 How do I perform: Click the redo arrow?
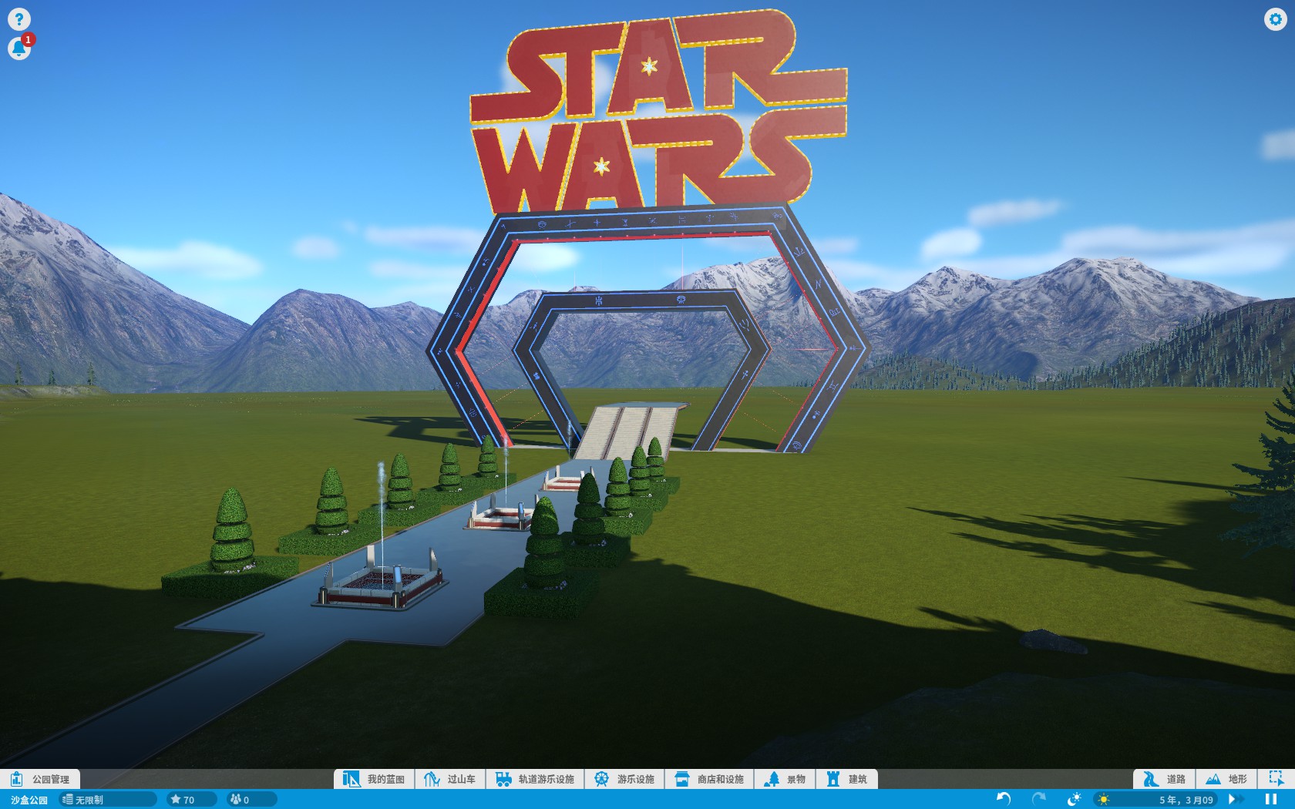[x=1038, y=799]
